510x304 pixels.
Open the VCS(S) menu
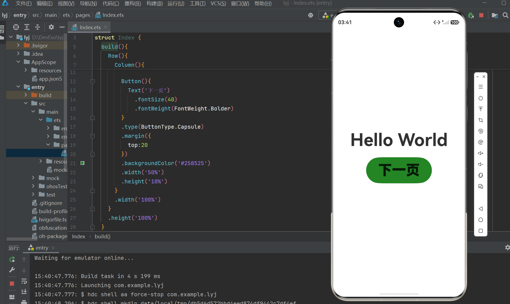coord(218,3)
